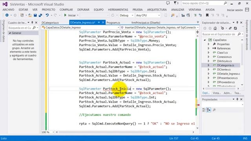Viewport: 251px width, 141px height.
Task: Open the AYUDA menu
Action: coord(210,10)
